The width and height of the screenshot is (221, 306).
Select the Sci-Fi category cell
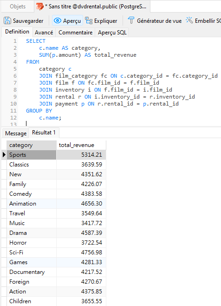(x=32, y=253)
